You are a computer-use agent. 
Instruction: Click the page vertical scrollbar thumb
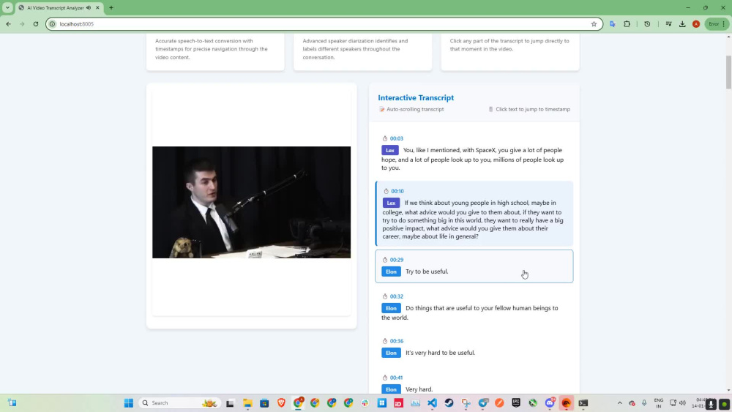pos(728,72)
